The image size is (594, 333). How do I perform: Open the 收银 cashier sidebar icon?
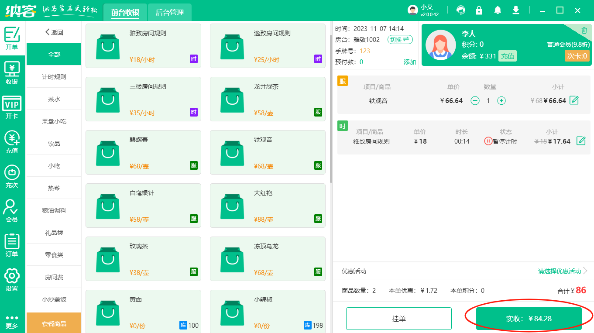click(x=12, y=73)
